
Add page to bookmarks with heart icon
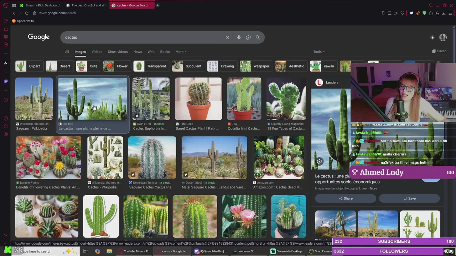pos(403,13)
